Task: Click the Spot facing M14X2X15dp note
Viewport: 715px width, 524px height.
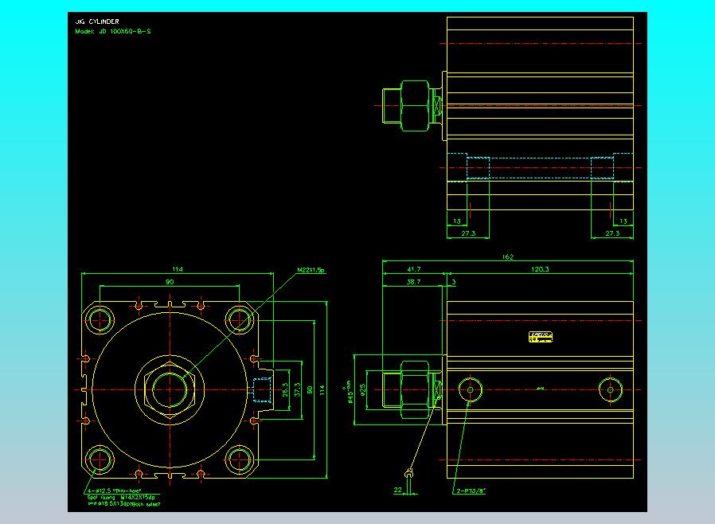Action: coord(121,497)
